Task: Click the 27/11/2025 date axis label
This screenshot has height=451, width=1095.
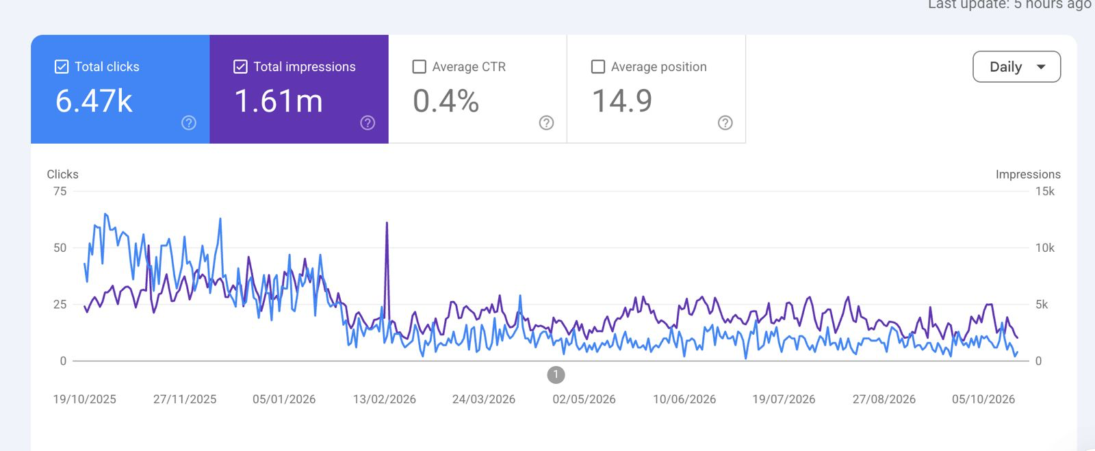Action: pos(185,399)
